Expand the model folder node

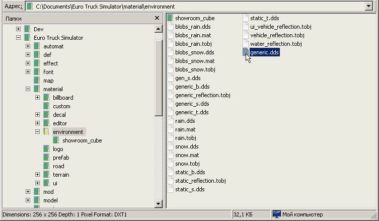28,200
